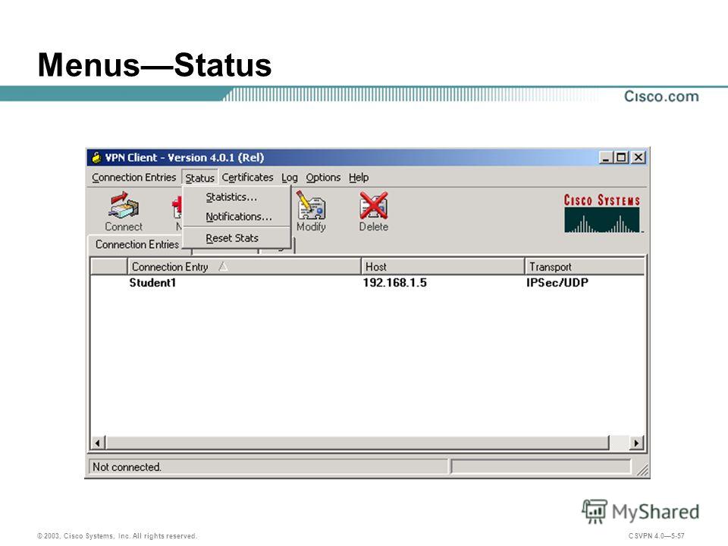Click the Cisco Systems logo
The width and height of the screenshot is (728, 546).
tap(602, 213)
